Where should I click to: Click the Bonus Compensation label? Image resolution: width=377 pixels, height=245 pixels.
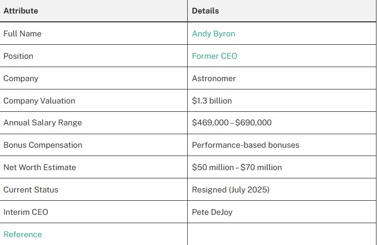click(x=43, y=145)
